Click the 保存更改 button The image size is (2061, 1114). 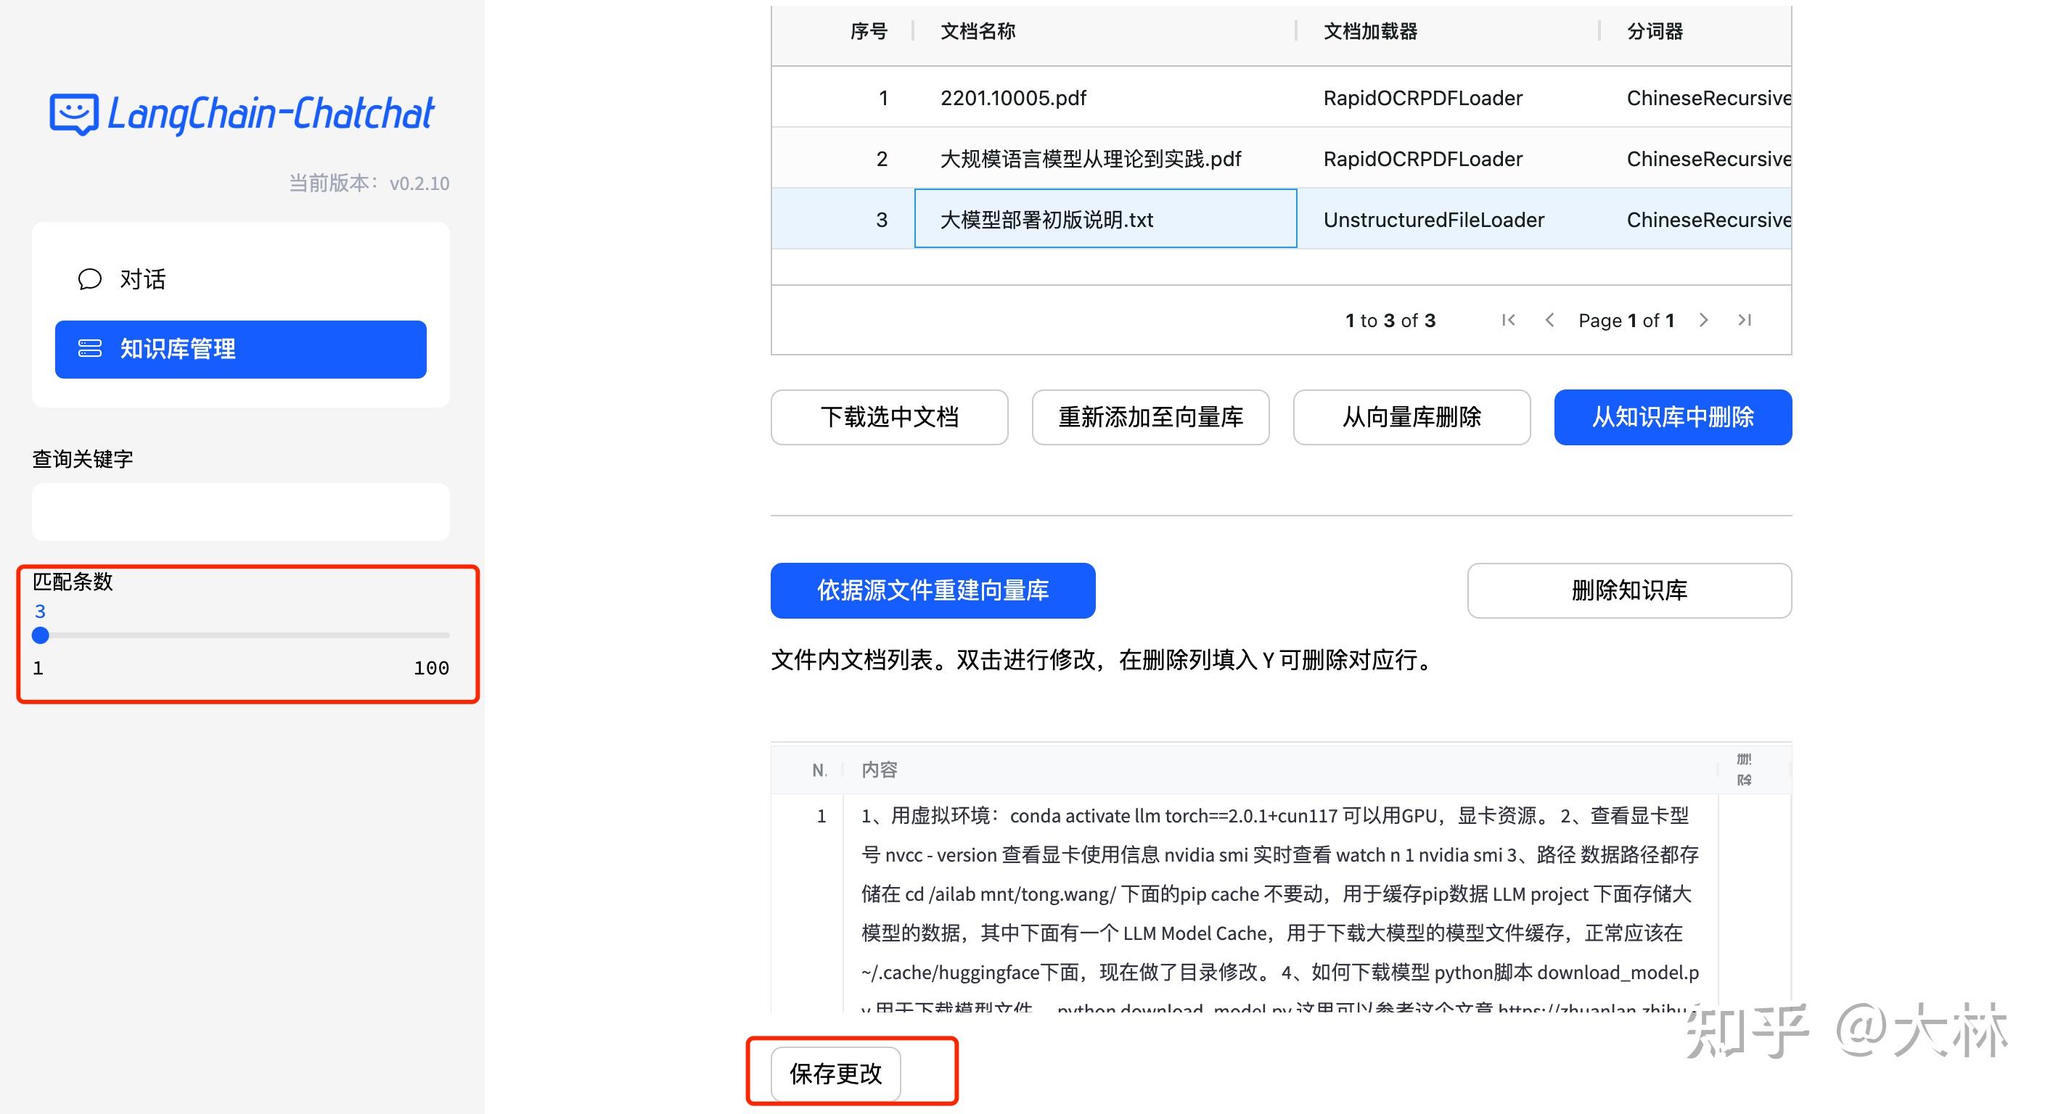835,1074
